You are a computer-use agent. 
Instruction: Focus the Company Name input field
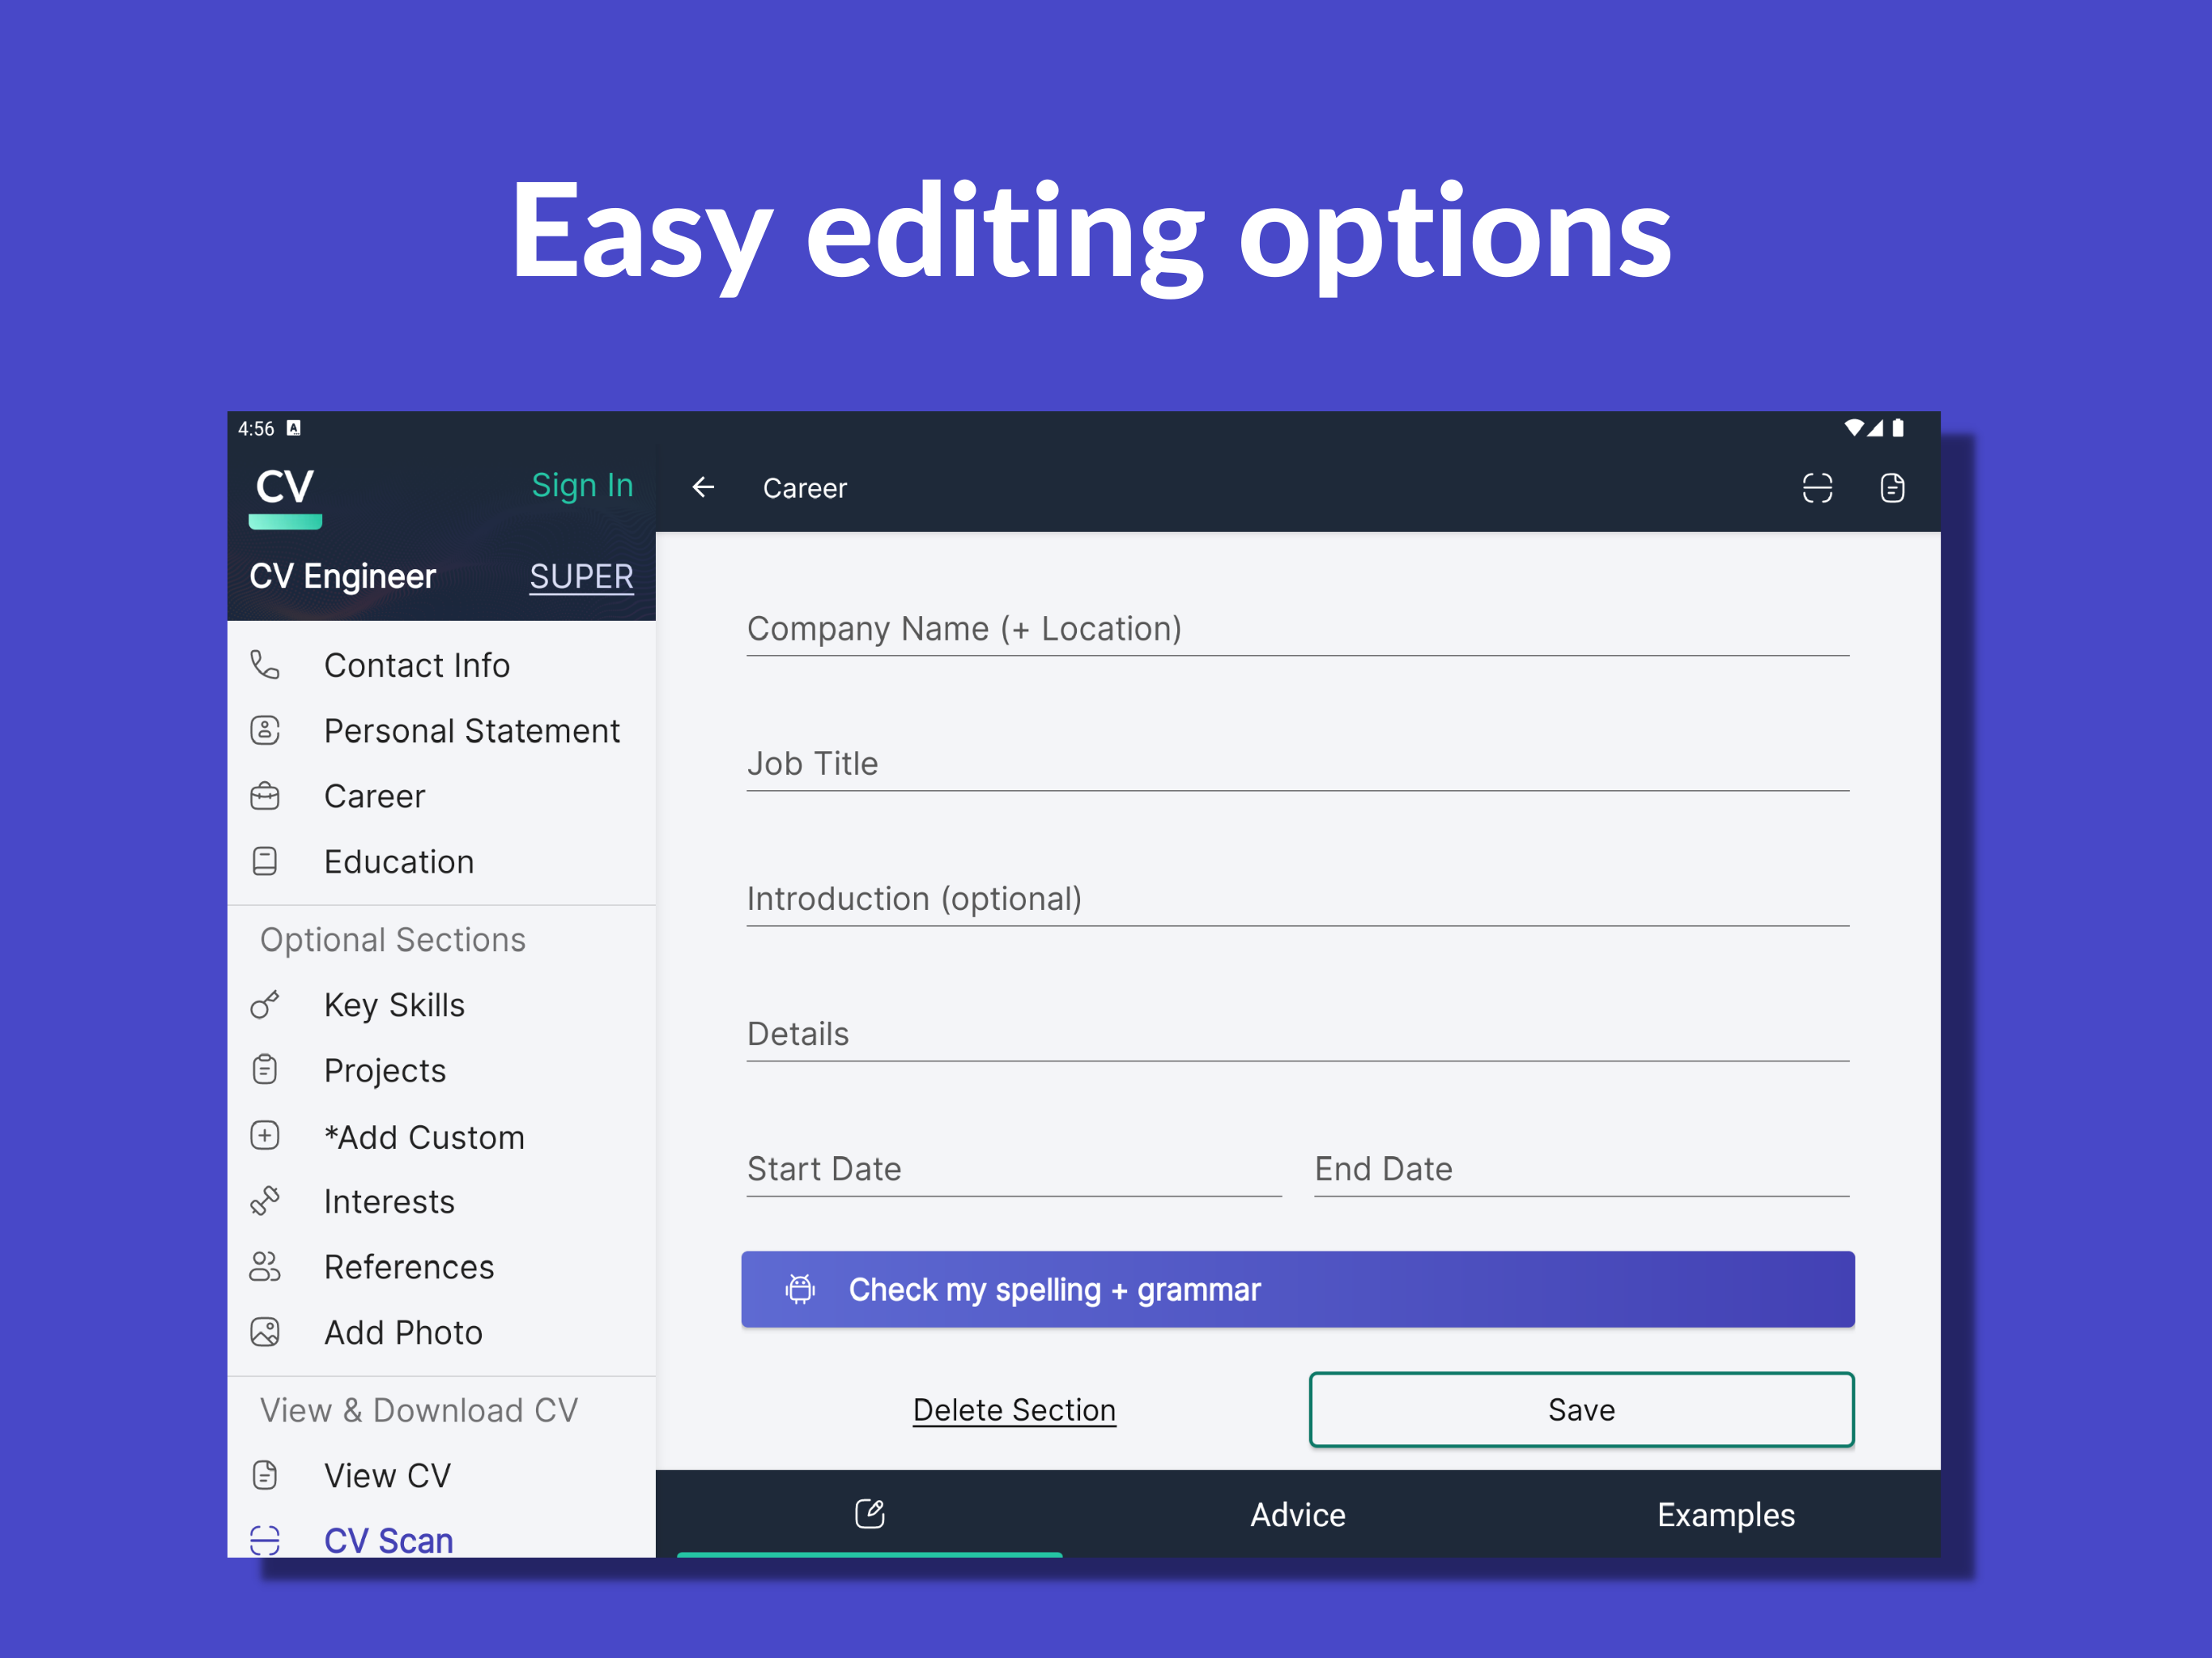[x=1297, y=629]
